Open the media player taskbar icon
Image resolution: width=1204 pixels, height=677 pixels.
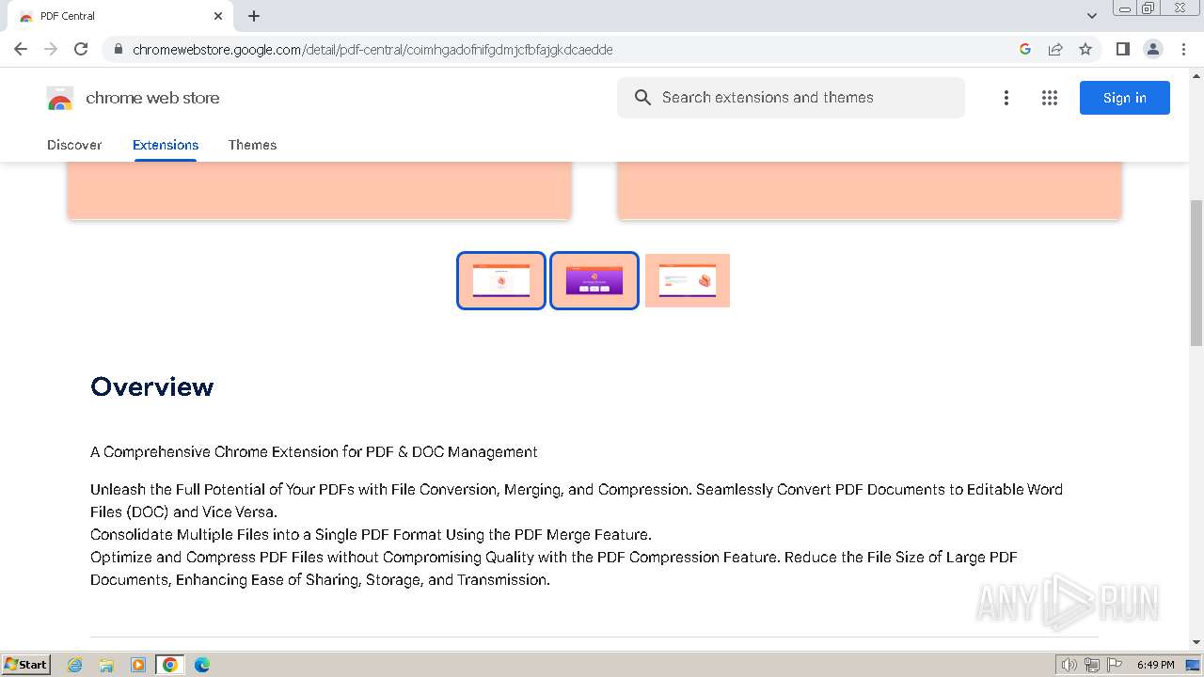[x=138, y=665]
